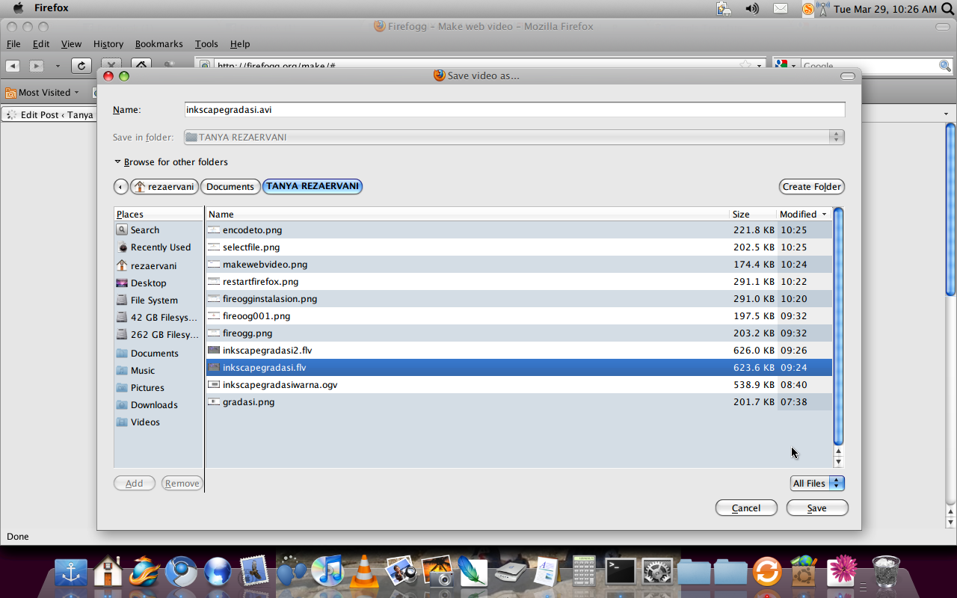Screen dimensions: 957x598
Task: Select encodeto.png file row
Action: click(x=519, y=230)
